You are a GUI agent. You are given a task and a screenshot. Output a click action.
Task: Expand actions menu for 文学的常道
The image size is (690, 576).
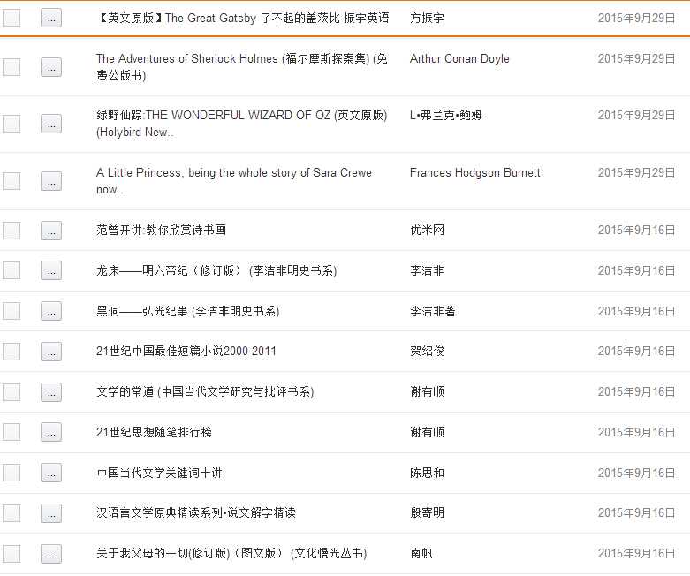pos(51,391)
